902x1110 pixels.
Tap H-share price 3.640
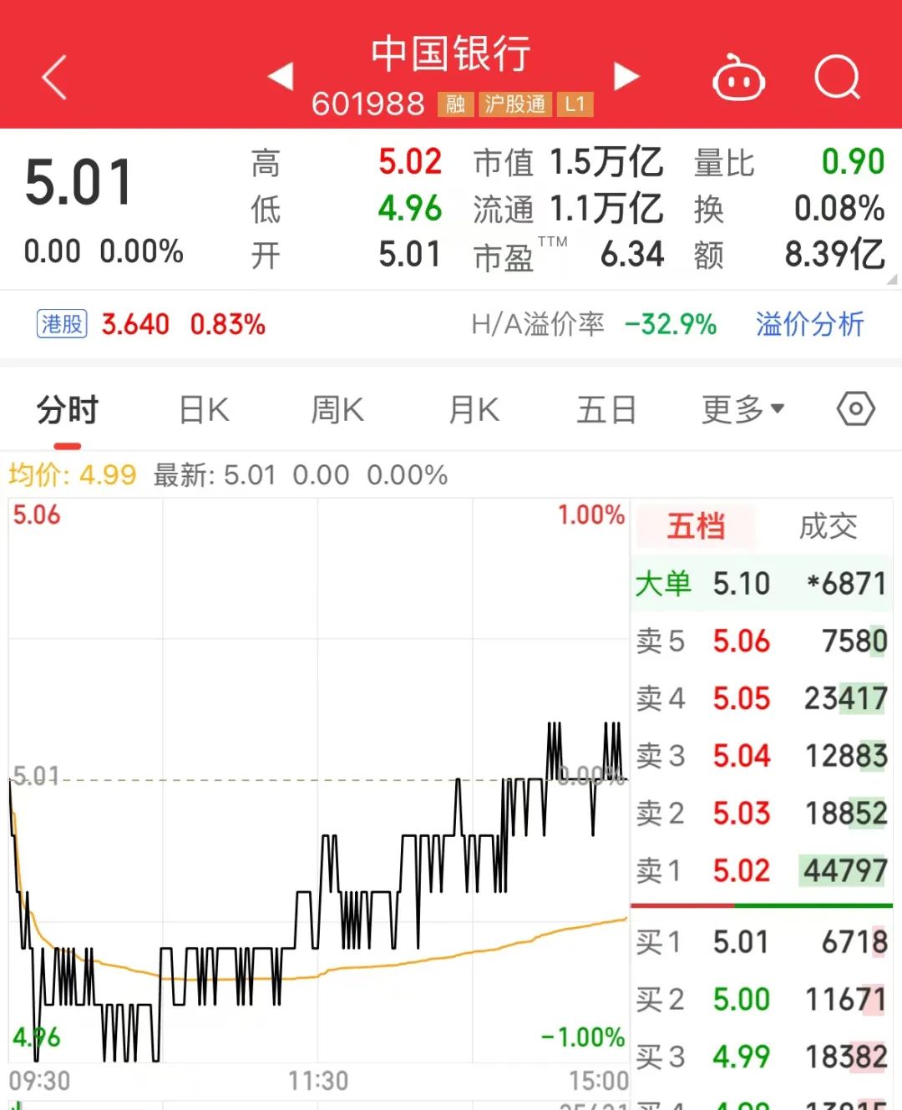point(135,324)
